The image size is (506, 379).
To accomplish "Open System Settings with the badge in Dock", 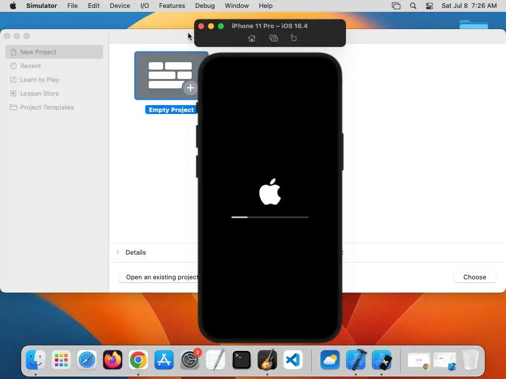I will coord(190,360).
